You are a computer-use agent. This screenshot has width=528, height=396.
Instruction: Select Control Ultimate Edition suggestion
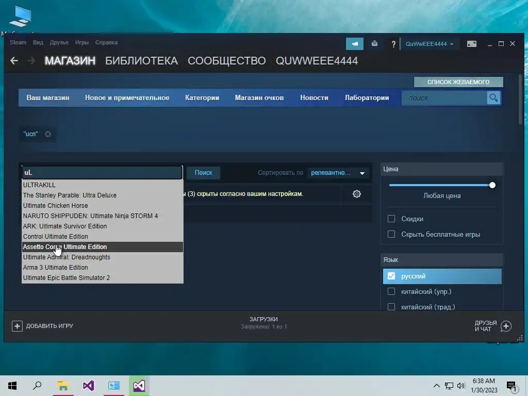click(x=103, y=236)
